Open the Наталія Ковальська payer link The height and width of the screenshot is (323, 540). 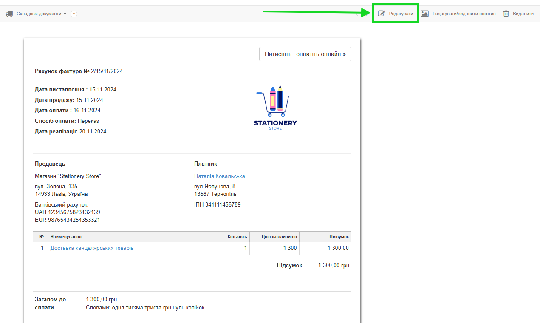click(219, 176)
